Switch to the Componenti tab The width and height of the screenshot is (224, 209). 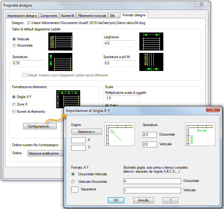click(49, 16)
